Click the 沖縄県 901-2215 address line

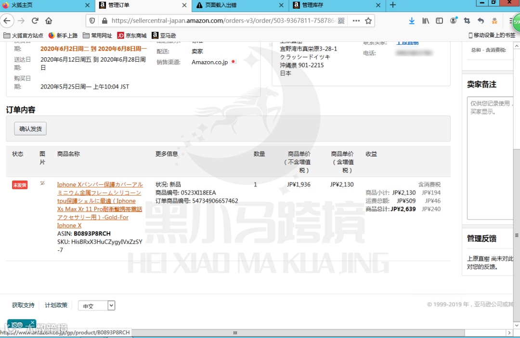(302, 65)
